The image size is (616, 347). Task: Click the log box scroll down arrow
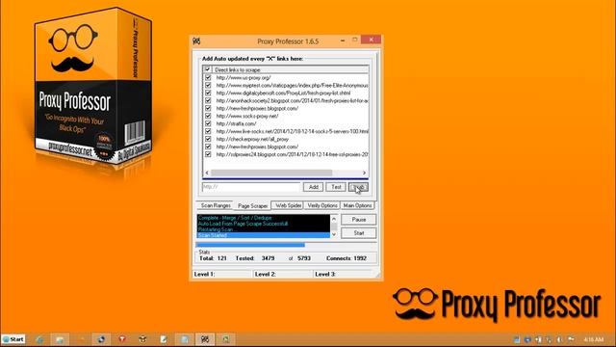pyautogui.click(x=334, y=234)
